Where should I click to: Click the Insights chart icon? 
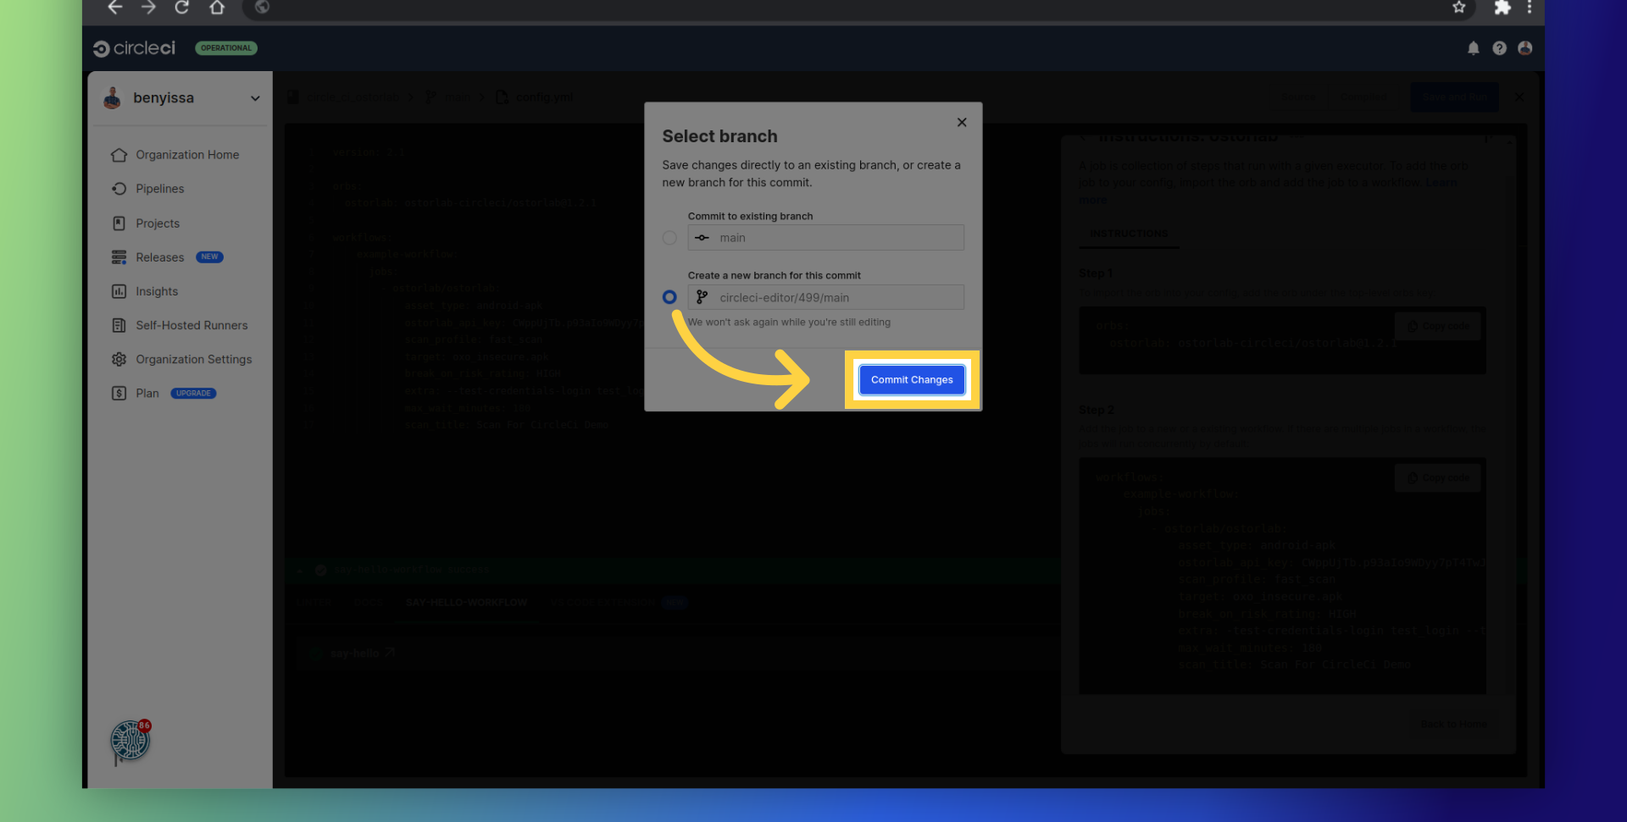[x=119, y=291]
